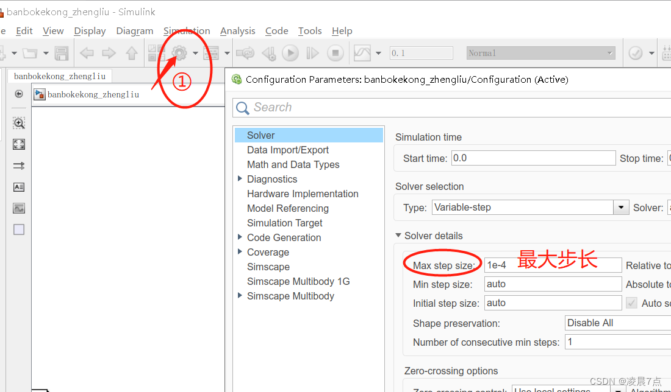Switch to the banbokekong_zhengliu model tab
Image resolution: width=671 pixels, height=392 pixels.
coord(60,77)
